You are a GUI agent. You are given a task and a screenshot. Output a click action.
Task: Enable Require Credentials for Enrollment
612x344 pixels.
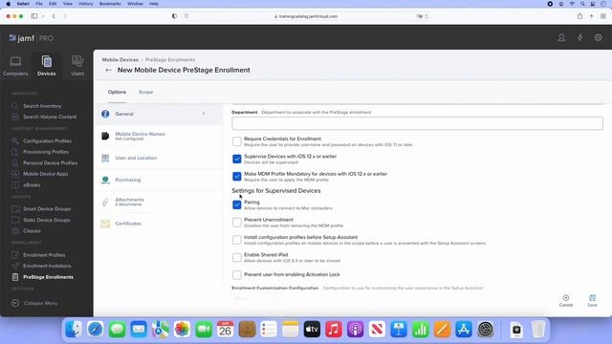237,141
